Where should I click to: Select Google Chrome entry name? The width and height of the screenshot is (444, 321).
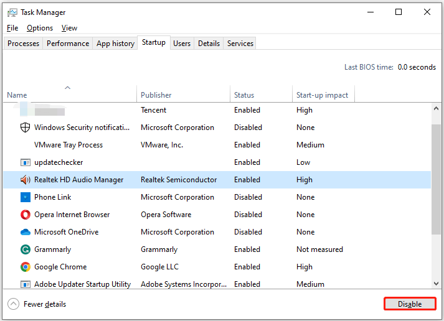[60, 267]
